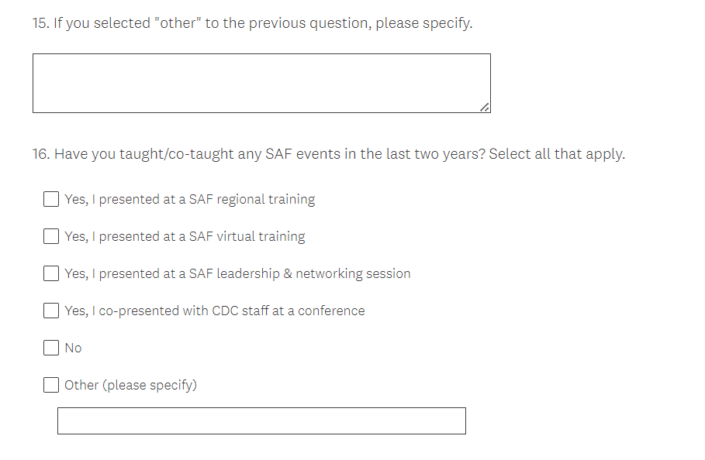Screen dimensions: 705x460
Task: Click the "16." question number
Action: tap(41, 153)
